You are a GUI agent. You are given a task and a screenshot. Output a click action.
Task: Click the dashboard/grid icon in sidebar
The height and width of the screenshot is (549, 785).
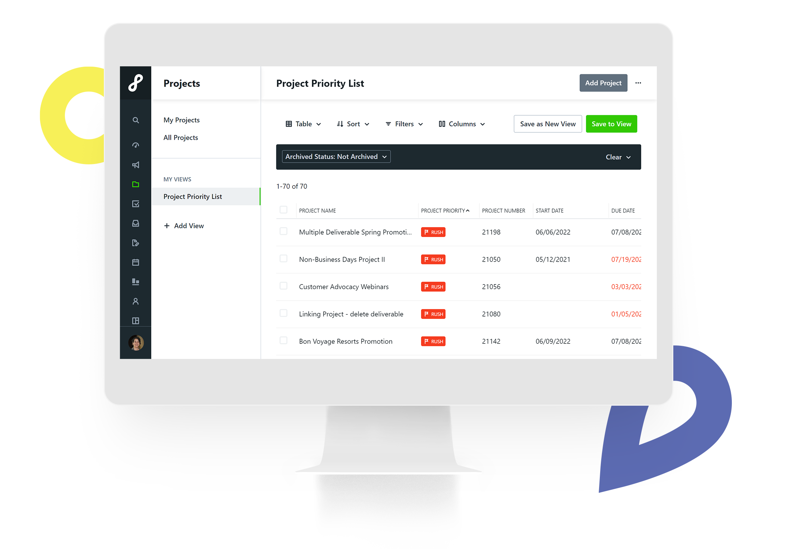tap(136, 321)
